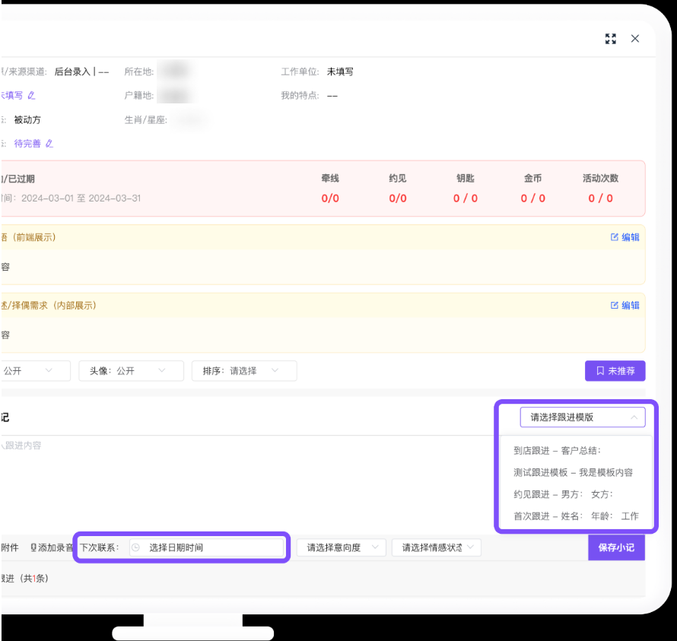Click the microphone 添加录音 icon
This screenshot has height=641, width=677.
(33, 547)
